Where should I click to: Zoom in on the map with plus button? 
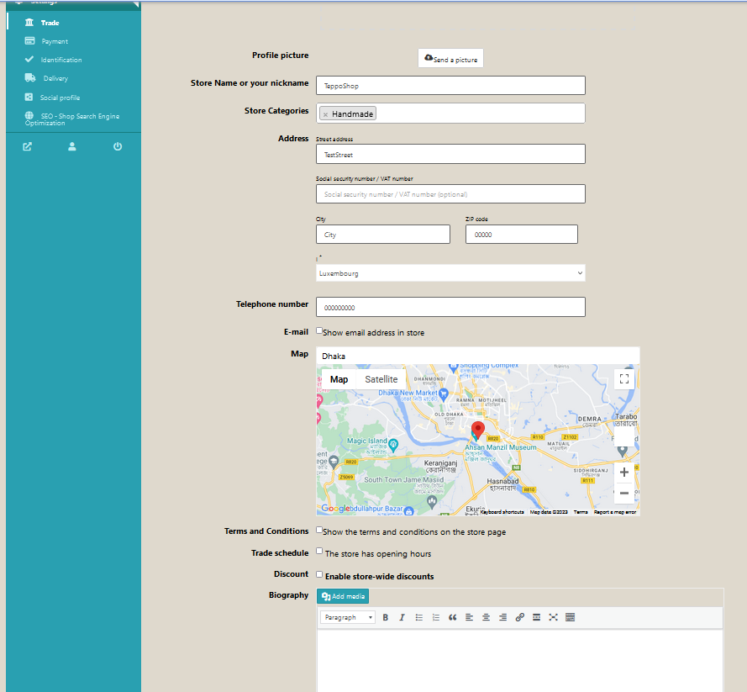pos(623,473)
